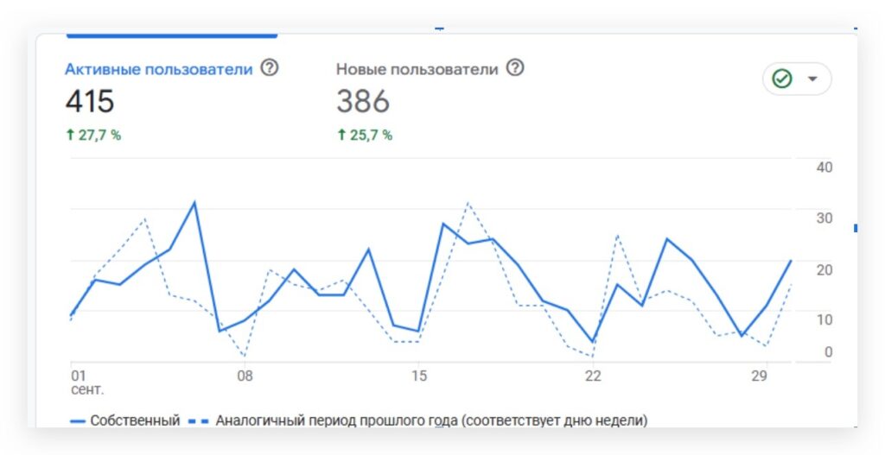
Task: Click the 15 date axis label
Action: point(419,376)
